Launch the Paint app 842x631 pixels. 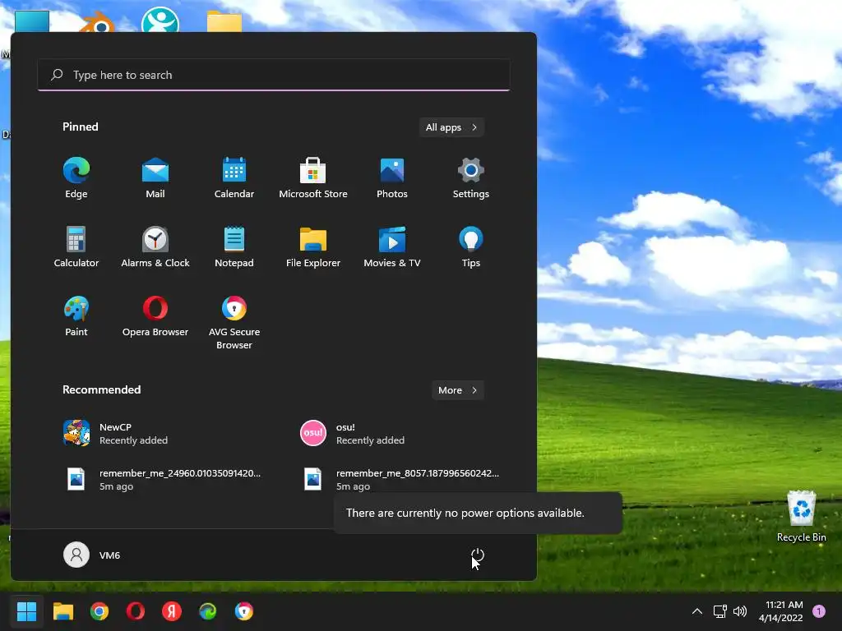pos(76,316)
